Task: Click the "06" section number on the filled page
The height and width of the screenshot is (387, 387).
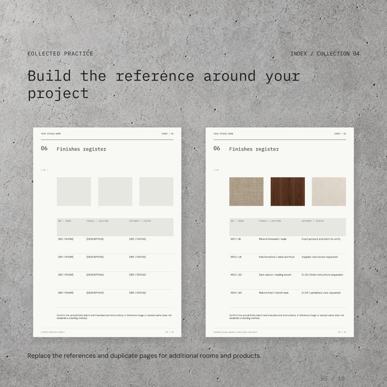Action: [x=217, y=148]
